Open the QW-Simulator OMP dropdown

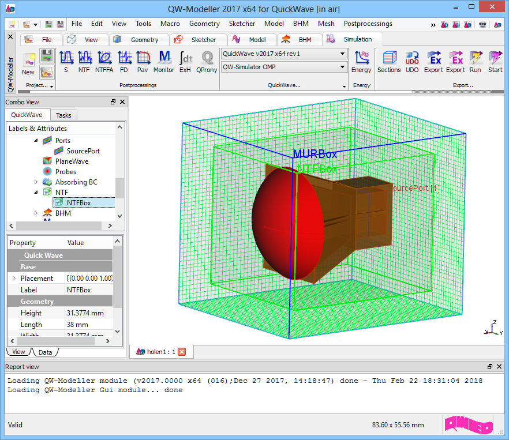(342, 67)
